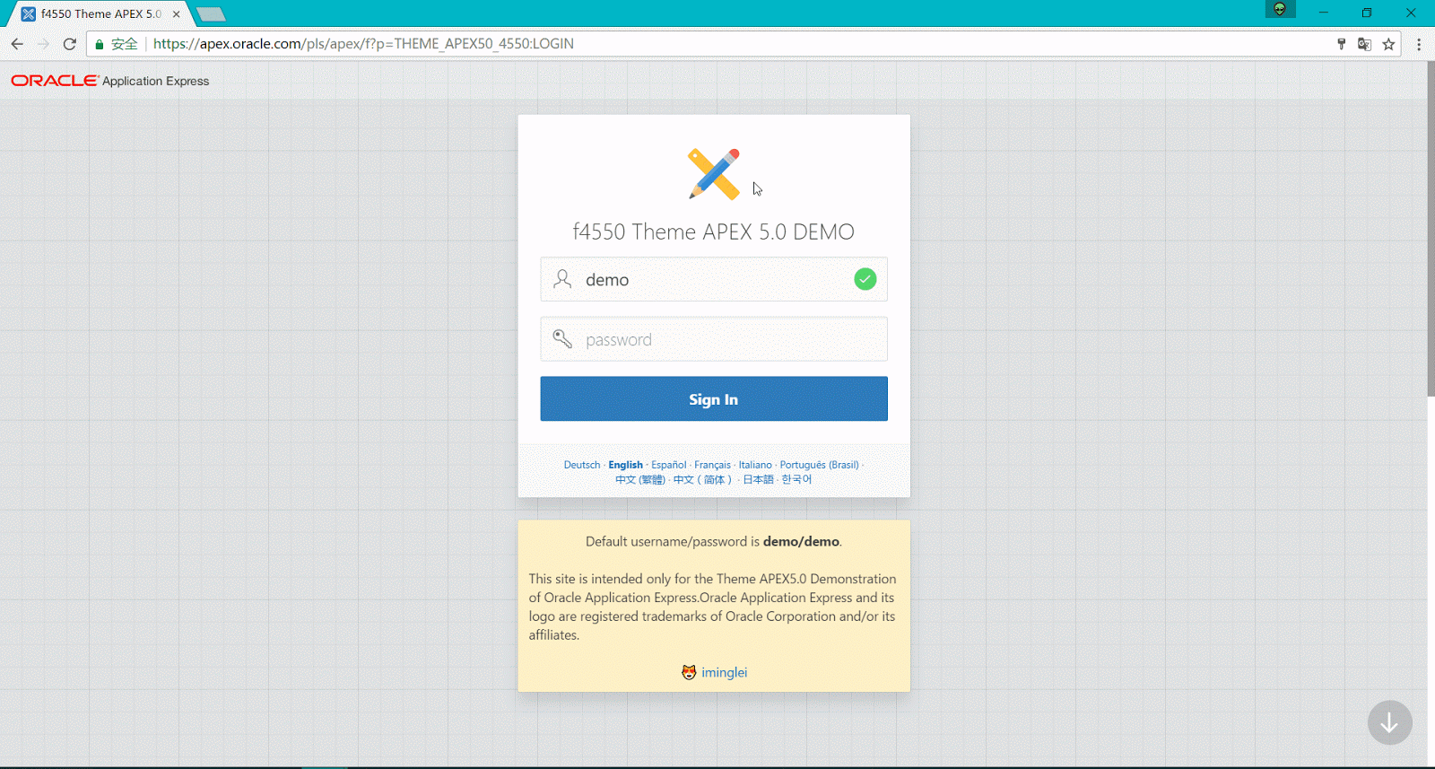The width and height of the screenshot is (1435, 769).
Task: Restore down the browser window
Action: 1367,13
